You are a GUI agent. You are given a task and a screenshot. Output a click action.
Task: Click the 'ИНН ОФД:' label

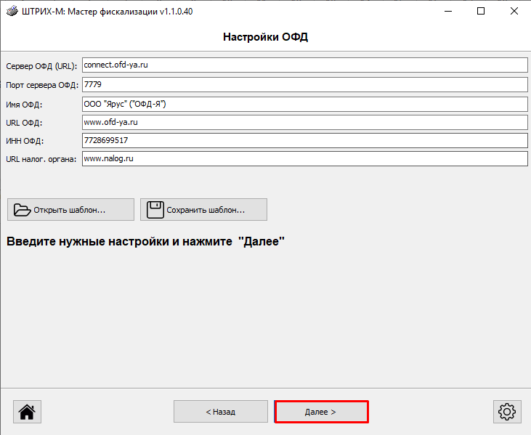(x=25, y=141)
